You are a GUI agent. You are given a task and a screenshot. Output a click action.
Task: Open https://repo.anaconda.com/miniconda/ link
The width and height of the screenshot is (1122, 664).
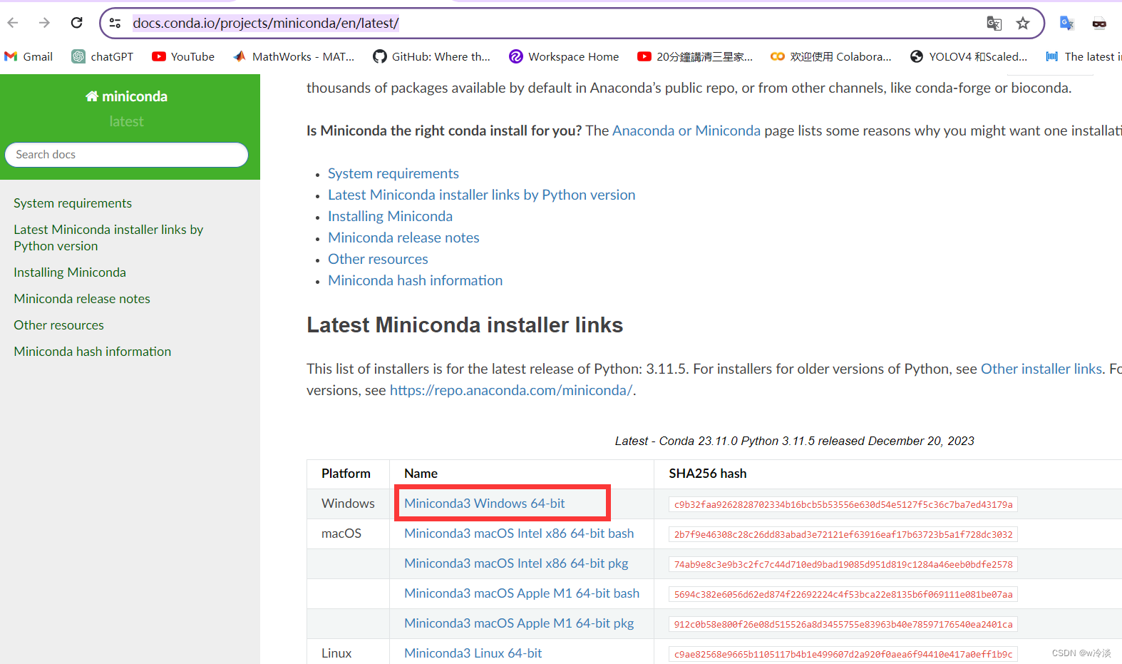511,390
